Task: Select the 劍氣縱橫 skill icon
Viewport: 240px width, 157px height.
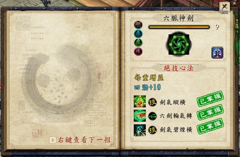Action: [139, 101]
